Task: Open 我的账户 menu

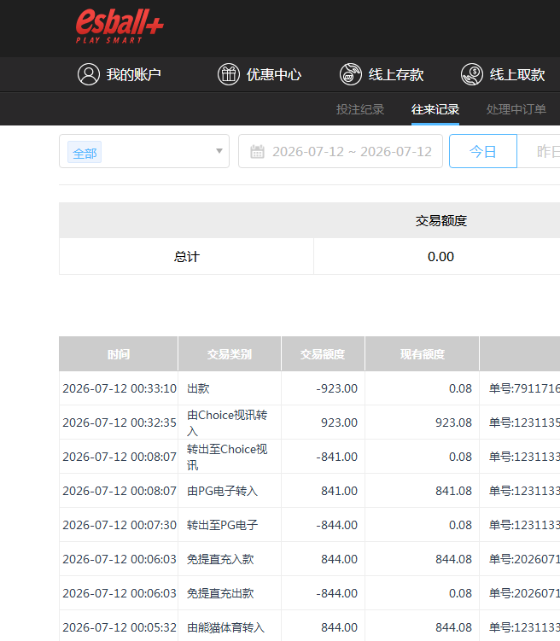Action: point(133,74)
